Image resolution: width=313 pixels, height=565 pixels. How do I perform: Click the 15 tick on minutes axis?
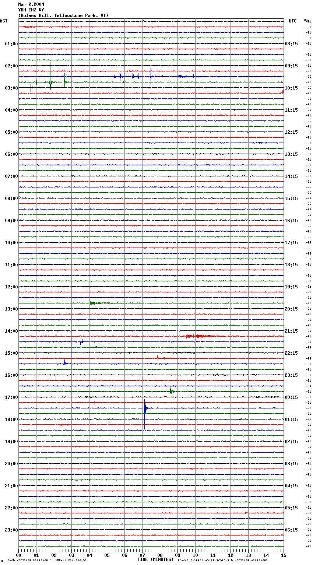284,555
